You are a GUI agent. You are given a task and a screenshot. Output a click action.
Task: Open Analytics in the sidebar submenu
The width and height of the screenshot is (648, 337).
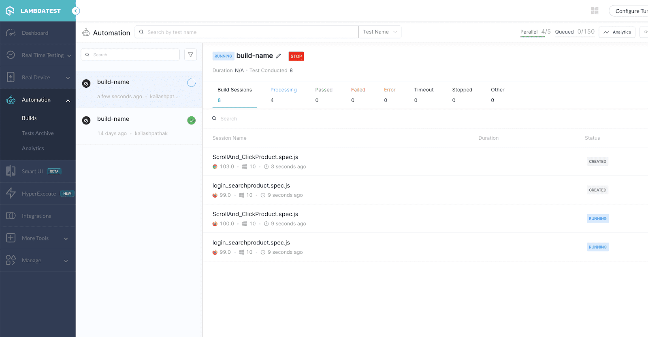33,148
